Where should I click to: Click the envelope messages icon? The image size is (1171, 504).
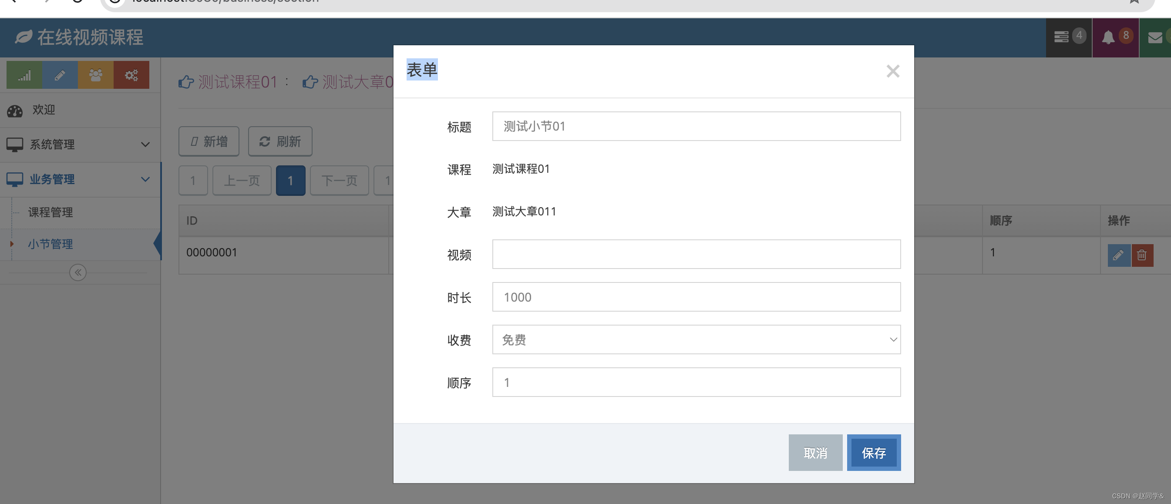click(1154, 37)
